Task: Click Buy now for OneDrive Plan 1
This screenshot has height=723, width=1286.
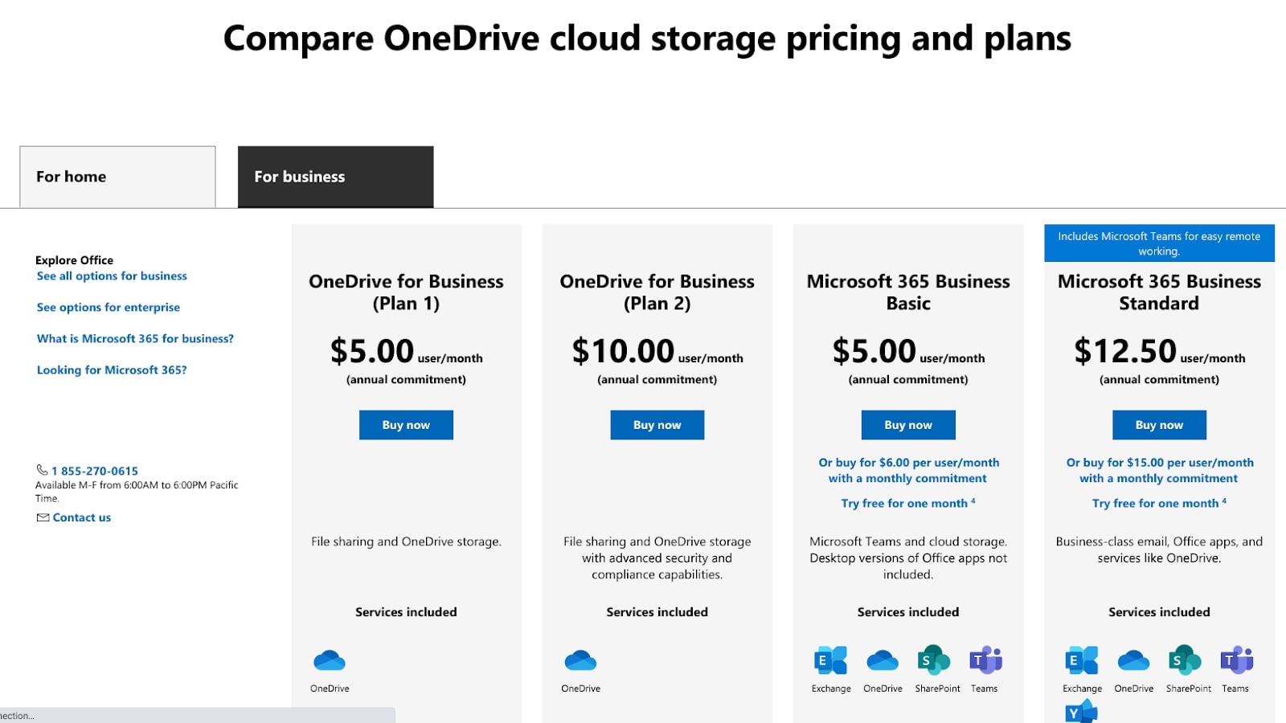Action: point(406,424)
